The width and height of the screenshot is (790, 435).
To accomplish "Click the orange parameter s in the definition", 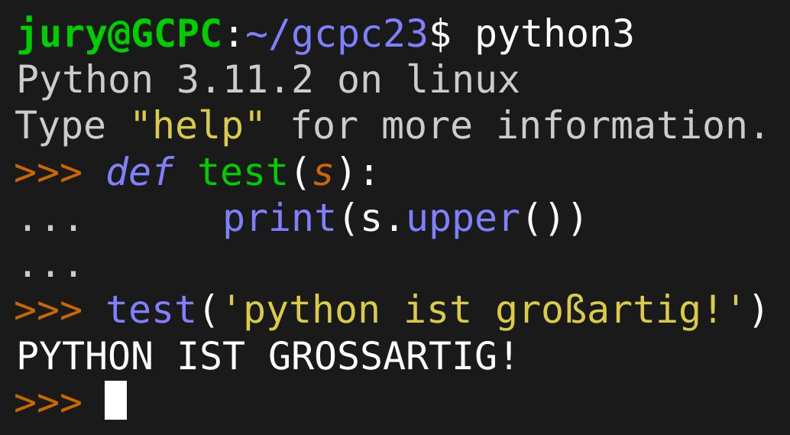I will [324, 173].
